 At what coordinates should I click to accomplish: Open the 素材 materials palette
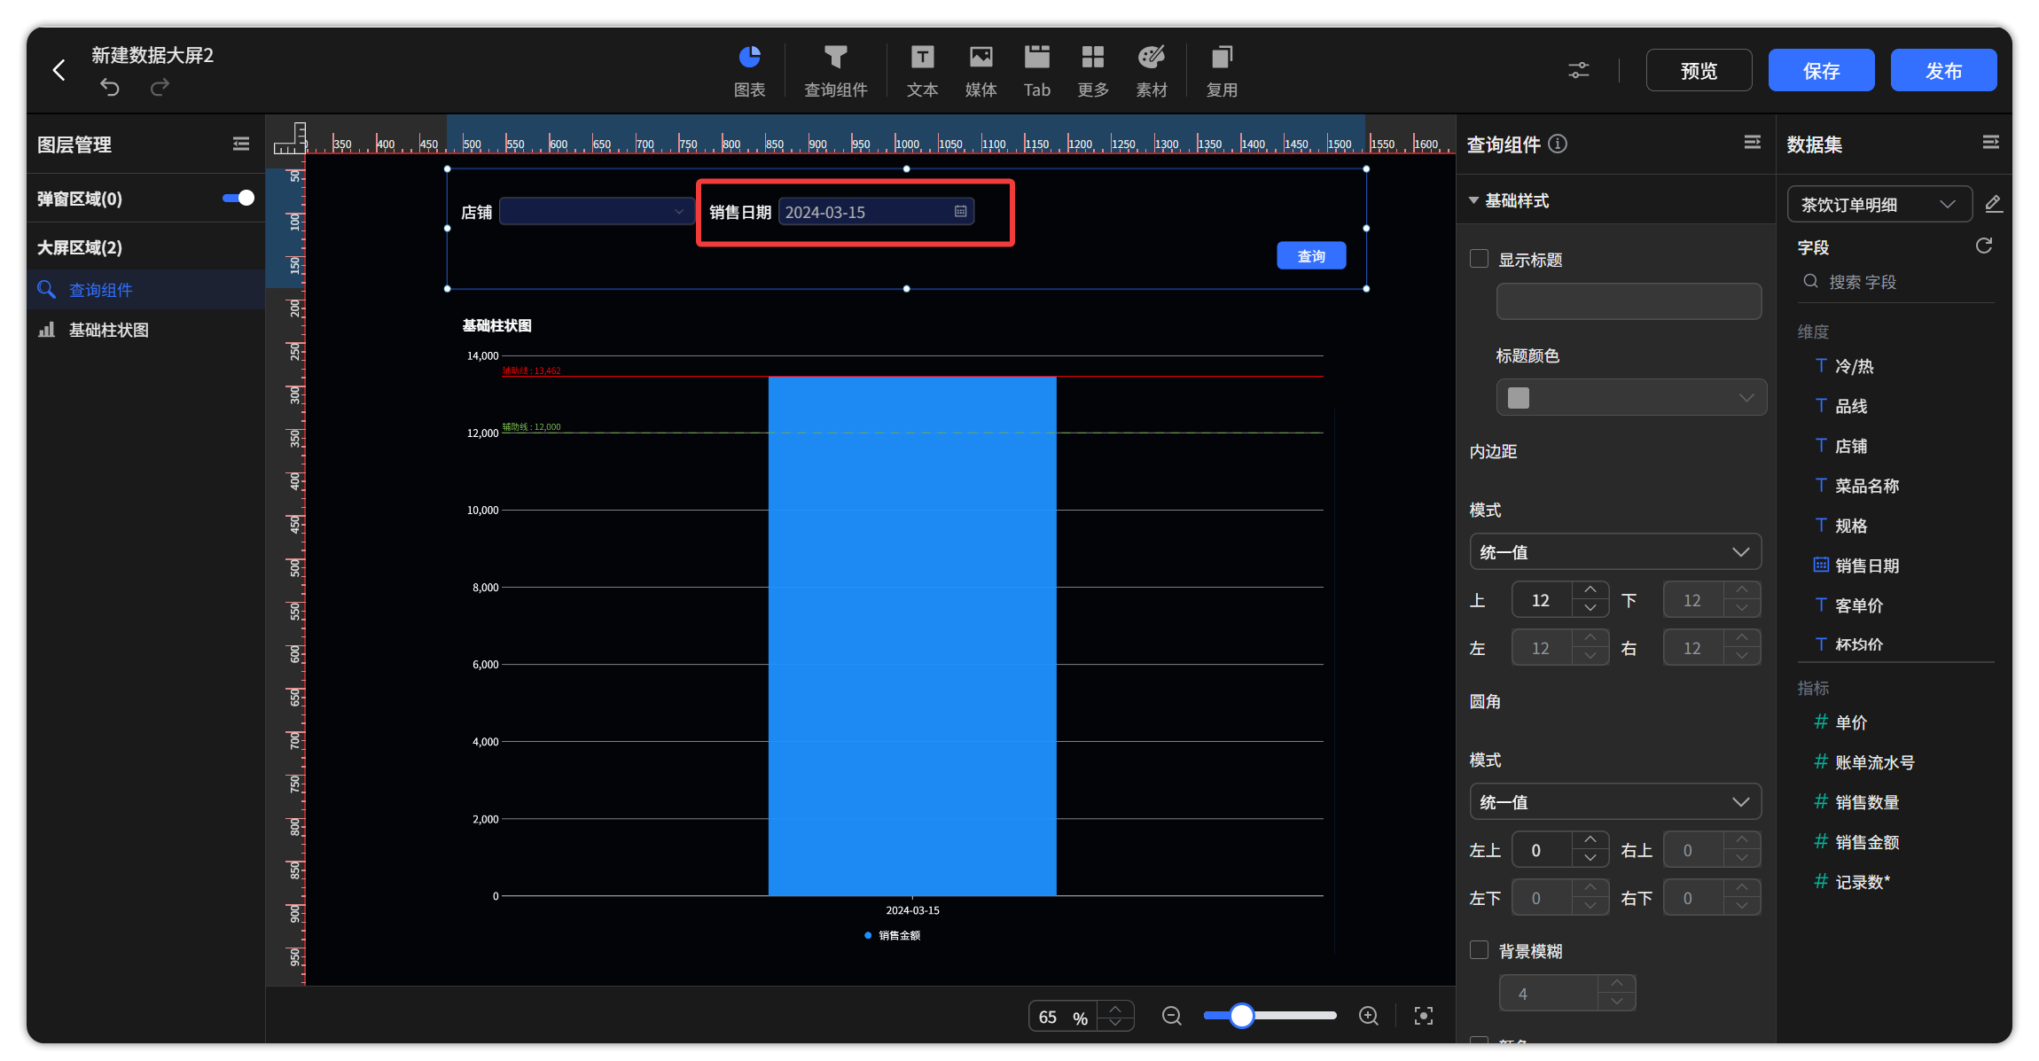1152,71
